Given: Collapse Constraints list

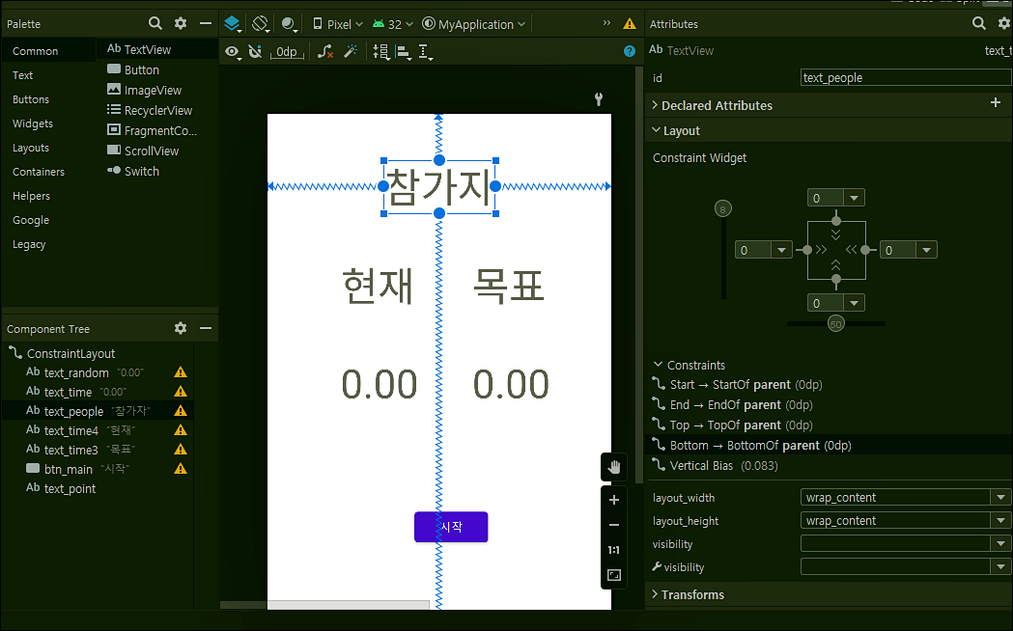Looking at the screenshot, I should click(658, 365).
